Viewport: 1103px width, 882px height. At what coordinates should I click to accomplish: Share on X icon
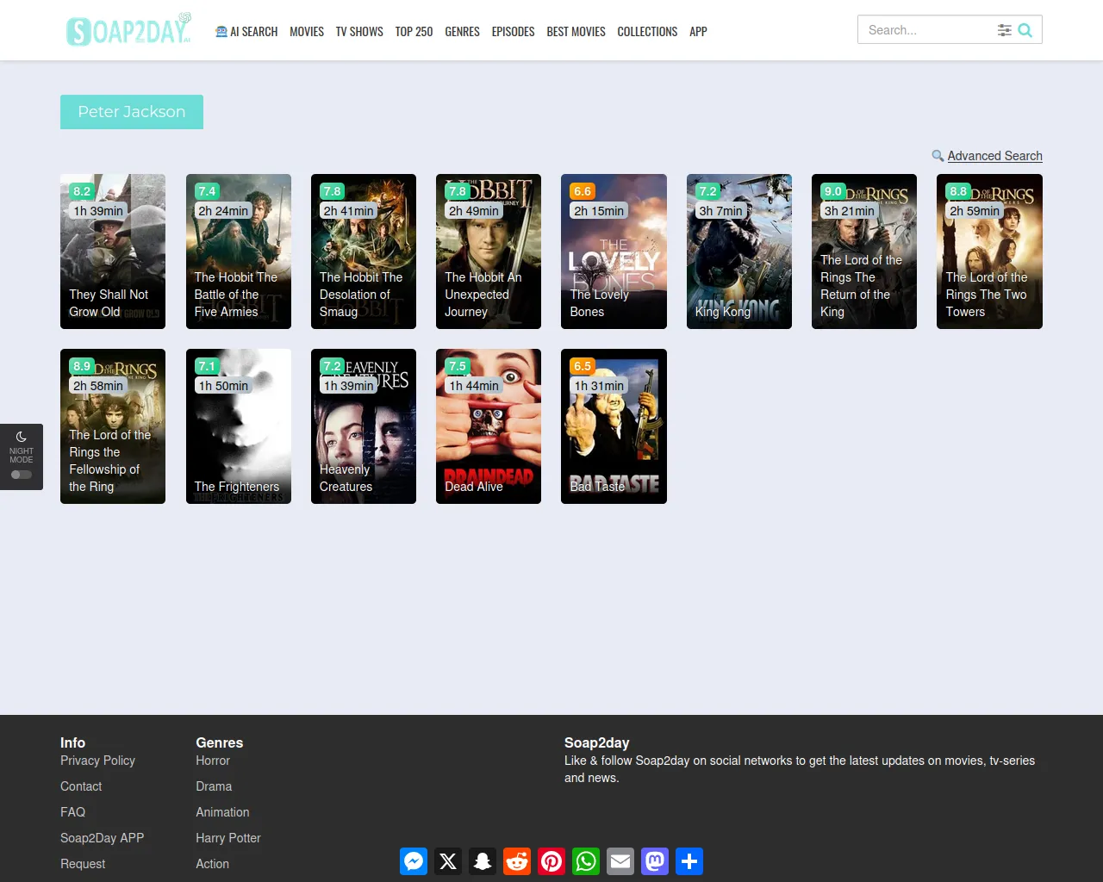point(448,861)
